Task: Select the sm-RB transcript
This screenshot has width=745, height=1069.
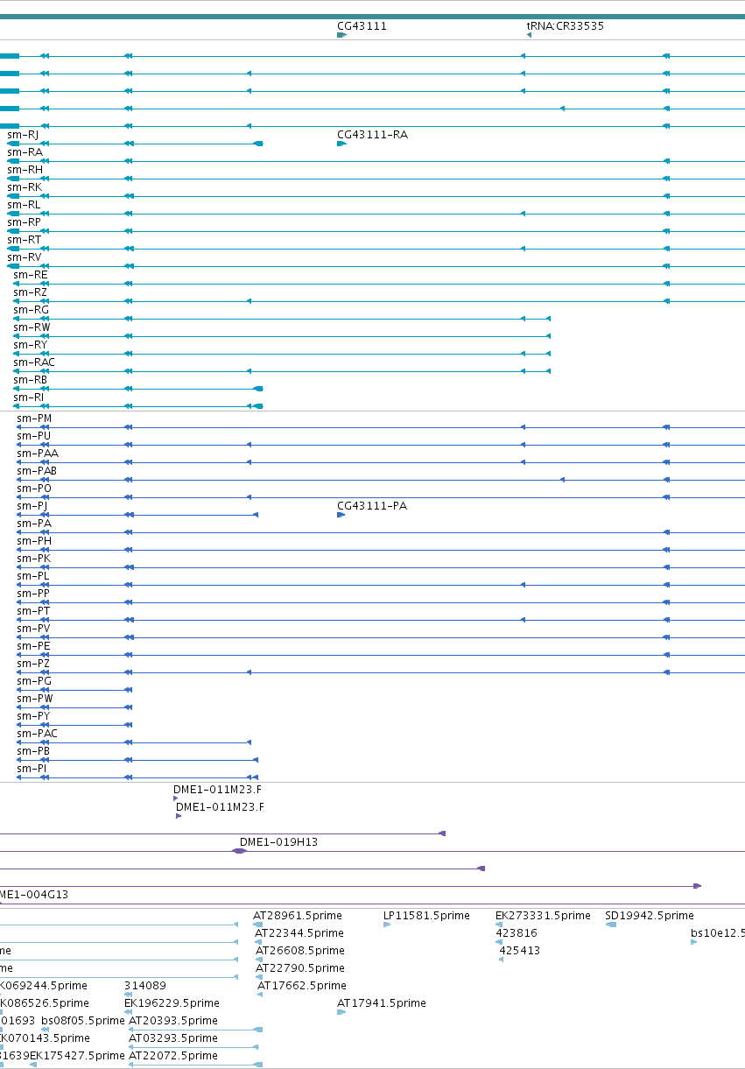Action: [x=31, y=380]
